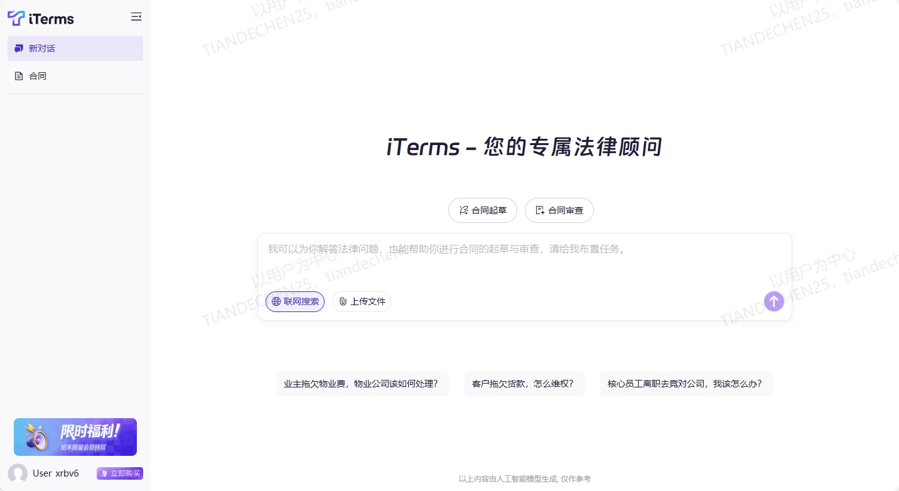Image resolution: width=899 pixels, height=491 pixels.
Task: Click the megaphone icon in the promo banner
Action: click(x=36, y=437)
